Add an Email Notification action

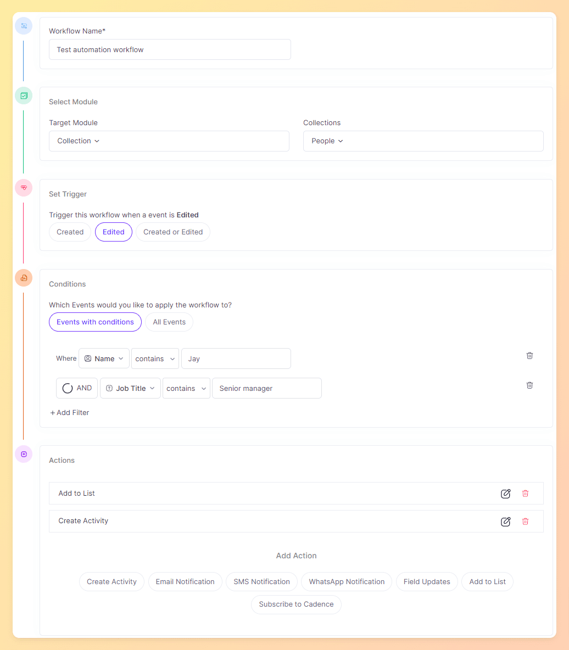[185, 582]
